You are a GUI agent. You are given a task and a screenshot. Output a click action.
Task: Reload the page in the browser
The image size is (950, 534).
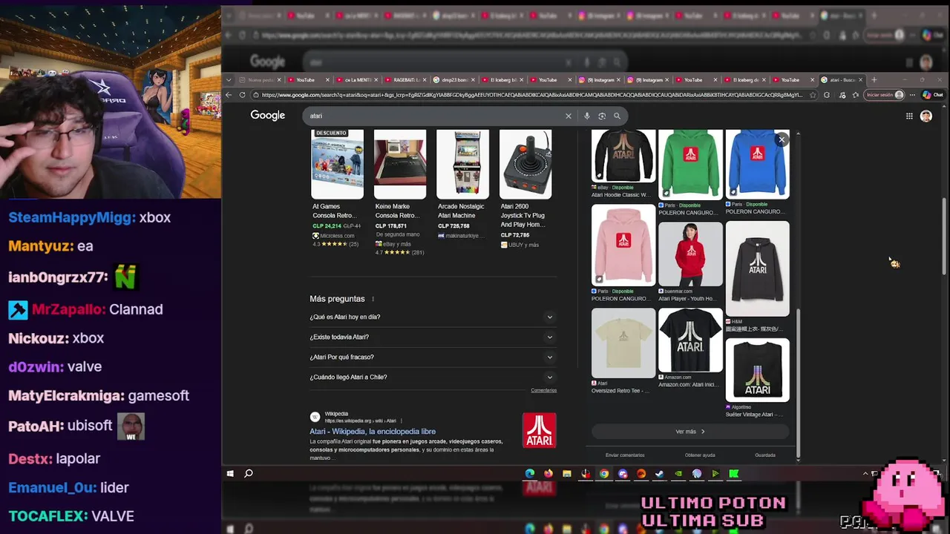[x=242, y=95]
